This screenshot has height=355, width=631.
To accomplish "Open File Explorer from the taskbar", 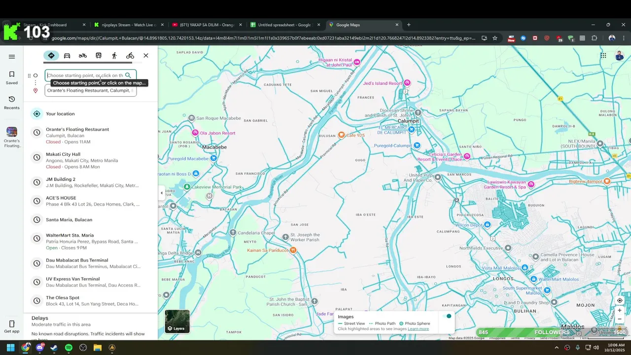I will click(98, 348).
